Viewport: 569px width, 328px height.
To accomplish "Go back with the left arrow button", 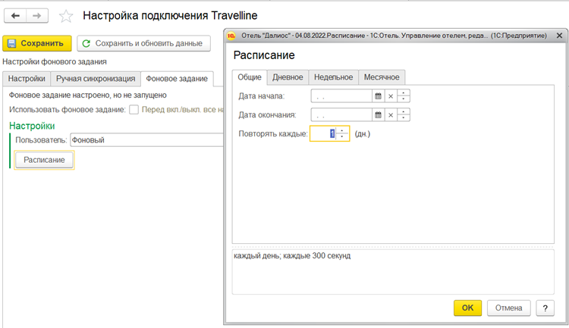I will pos(15,16).
